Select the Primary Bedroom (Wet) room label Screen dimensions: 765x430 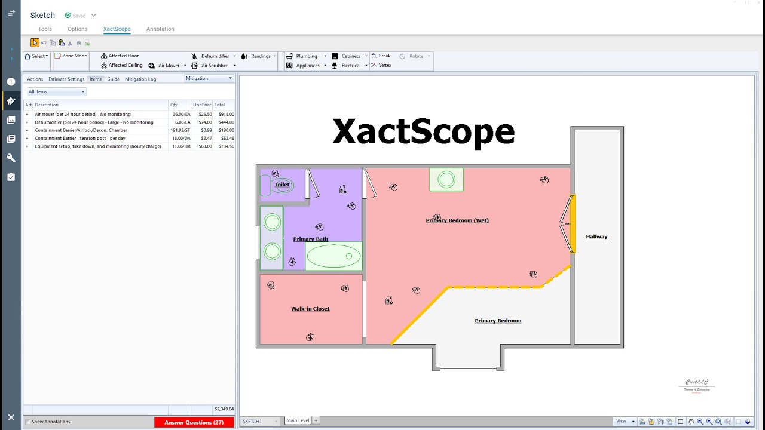(457, 220)
